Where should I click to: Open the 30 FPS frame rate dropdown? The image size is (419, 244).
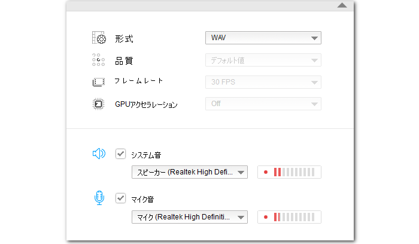pos(263,82)
